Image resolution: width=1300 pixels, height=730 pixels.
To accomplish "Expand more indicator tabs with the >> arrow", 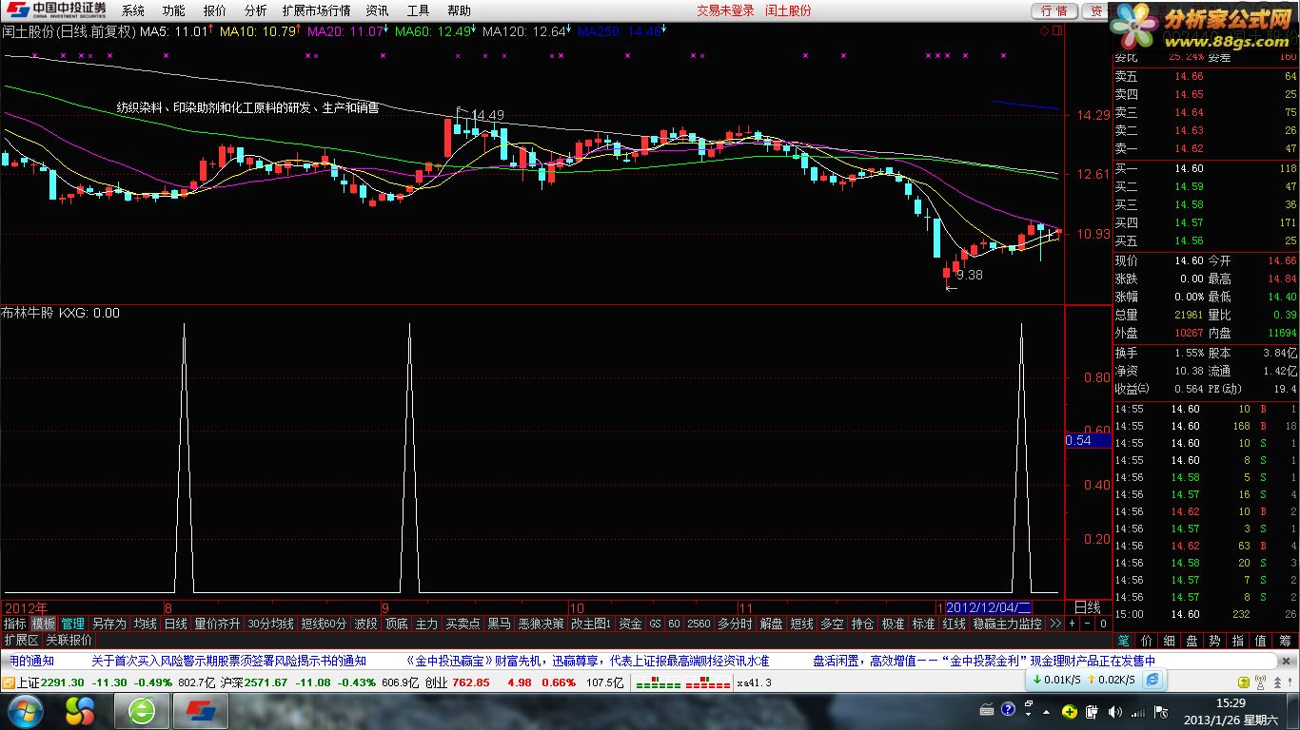I will [x=1054, y=624].
